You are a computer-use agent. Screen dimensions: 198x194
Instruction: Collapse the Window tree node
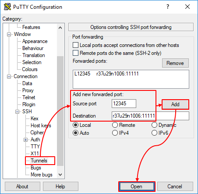pyautogui.click(x=9, y=34)
